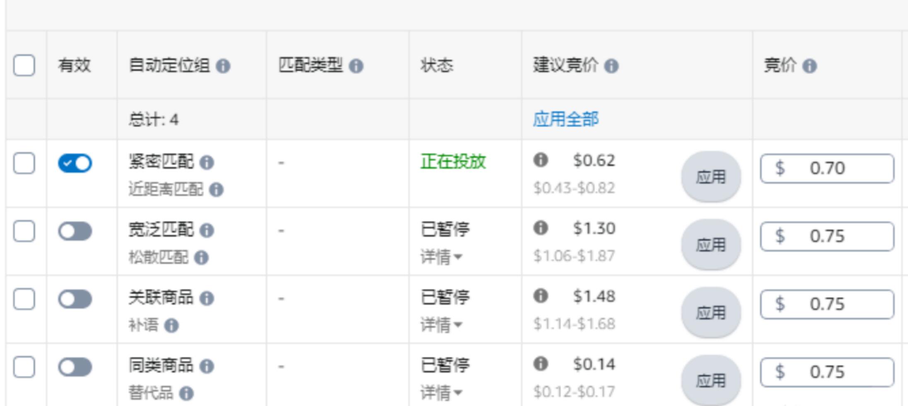Turn on the 同类商品 toggle switch
The height and width of the screenshot is (406, 908).
75,367
